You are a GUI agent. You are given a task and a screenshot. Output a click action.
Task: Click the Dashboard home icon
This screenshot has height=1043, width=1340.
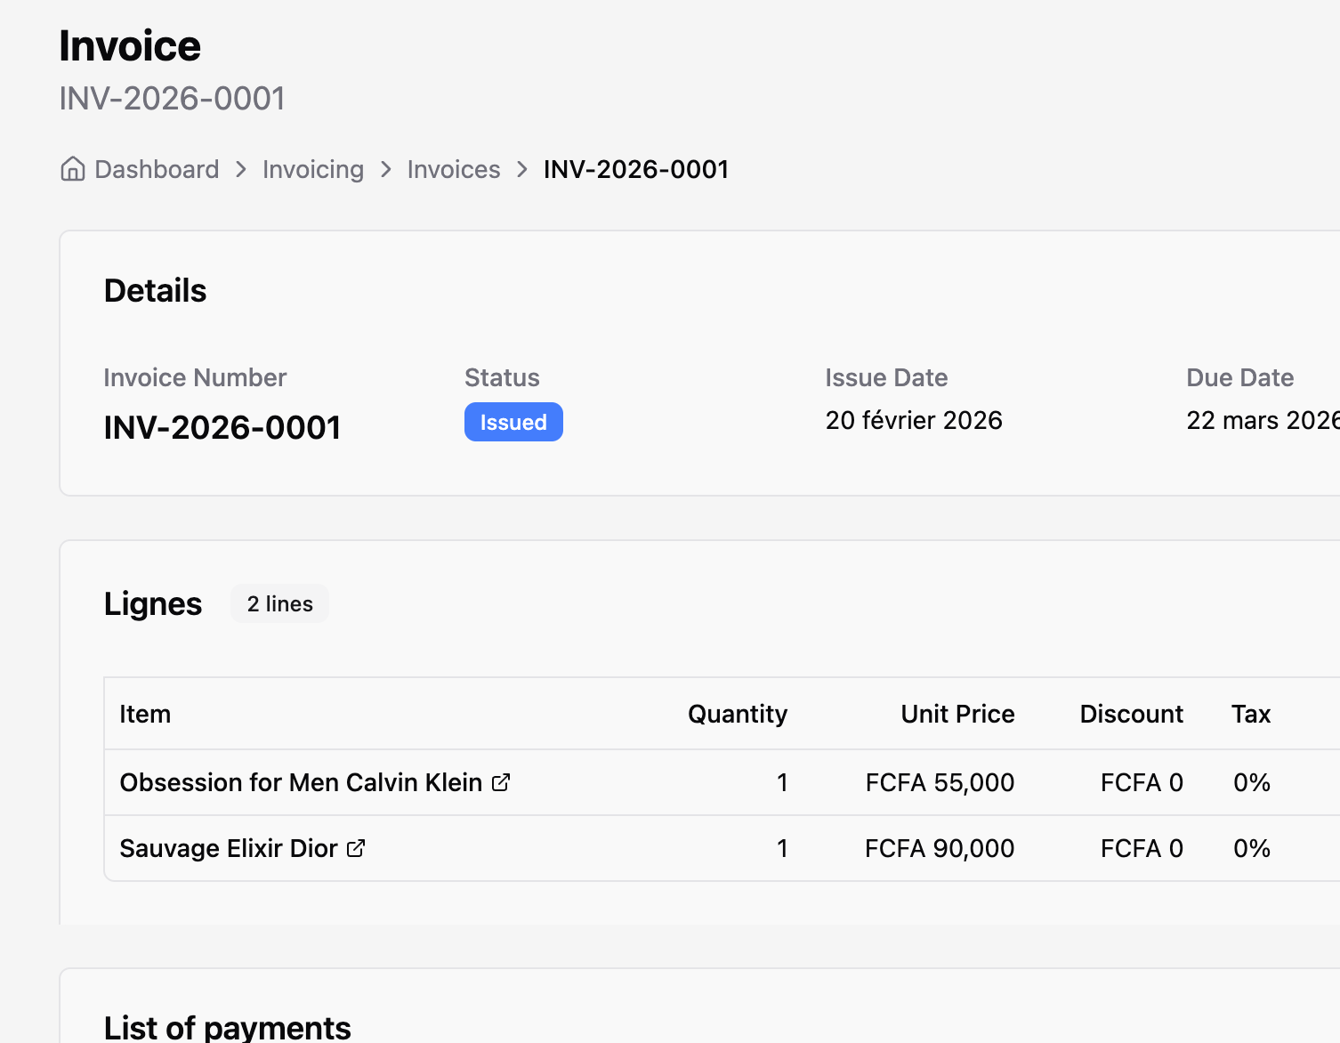point(73,168)
